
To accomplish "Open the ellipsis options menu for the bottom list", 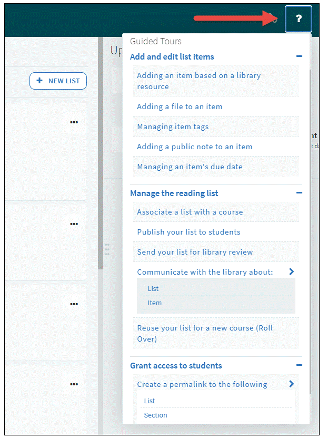I will click(x=74, y=383).
